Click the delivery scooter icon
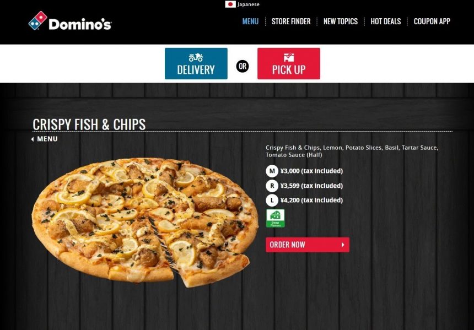 click(x=196, y=57)
